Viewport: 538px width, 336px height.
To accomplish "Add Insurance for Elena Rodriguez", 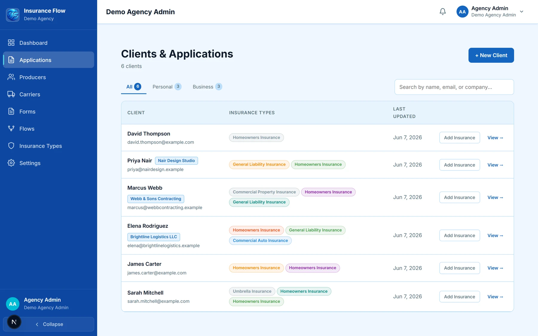I will click(x=459, y=235).
